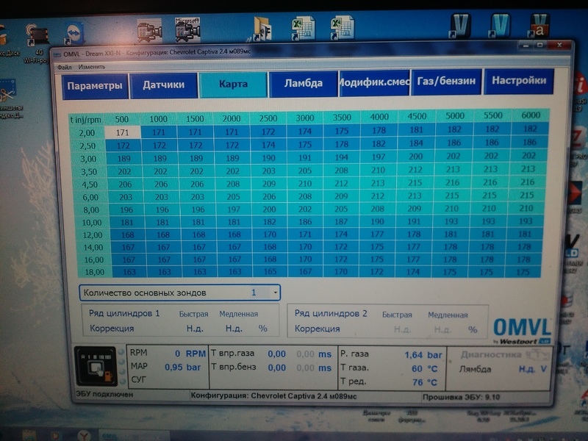This screenshot has height=441, width=588.
Task: Switch to the Газ/бензин tab
Action: click(x=446, y=81)
